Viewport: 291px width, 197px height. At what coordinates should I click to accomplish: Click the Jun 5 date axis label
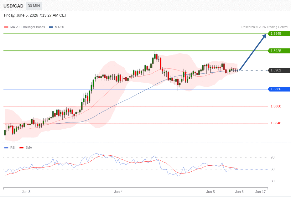(x=210, y=192)
